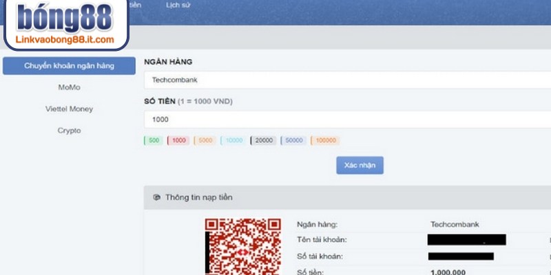Screen dimensions: 551x275
Task: Pick the 20000 quick amount chip
Action: [x=264, y=140]
